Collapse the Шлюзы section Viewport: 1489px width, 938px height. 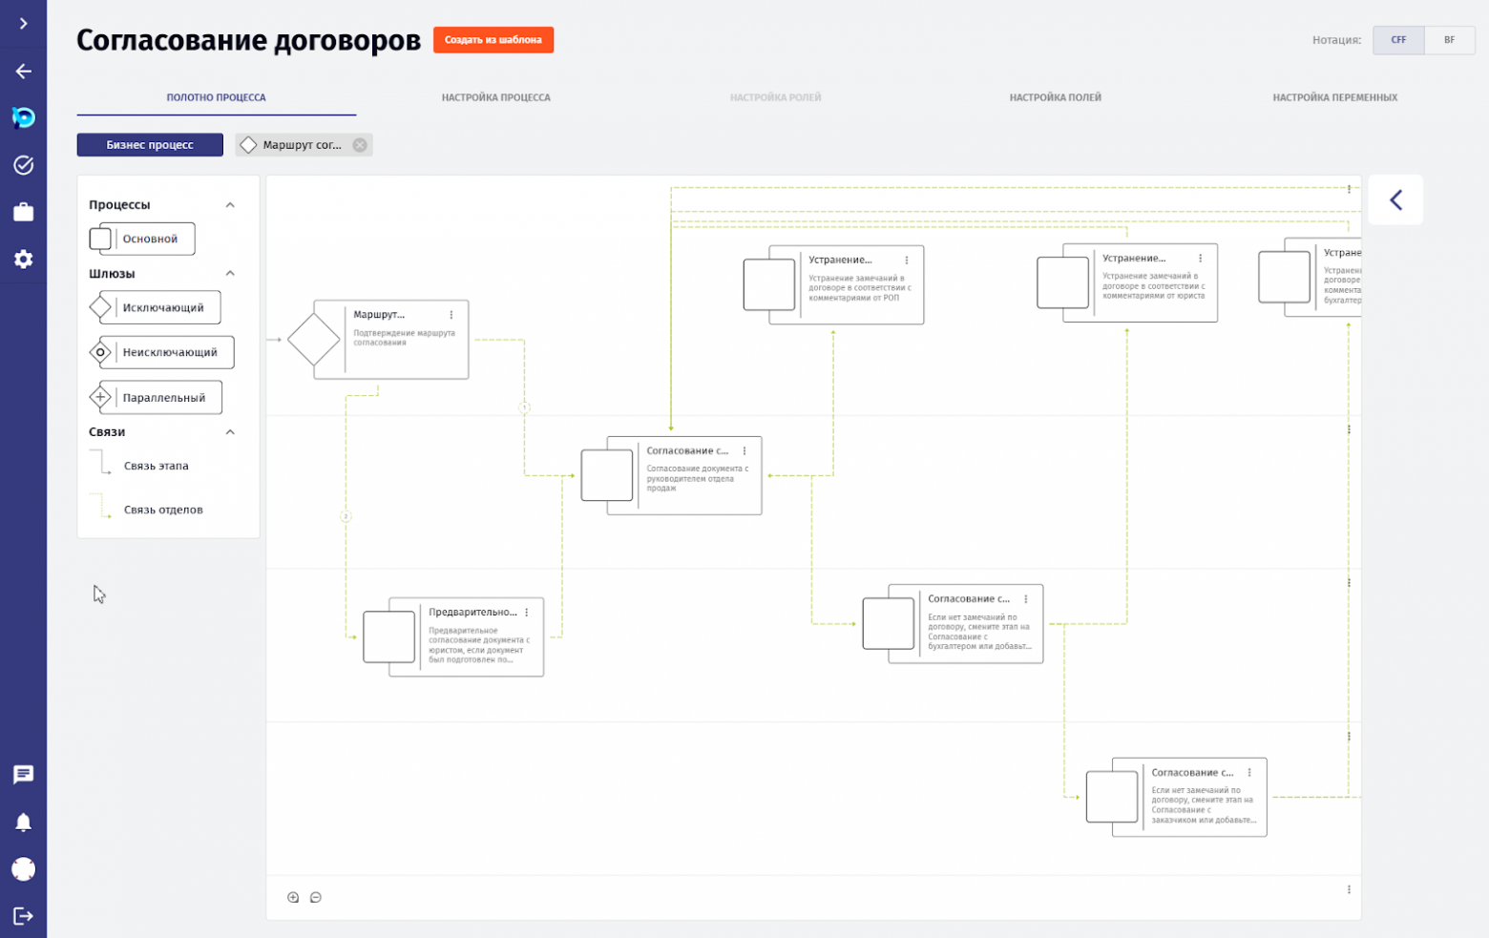pos(230,274)
